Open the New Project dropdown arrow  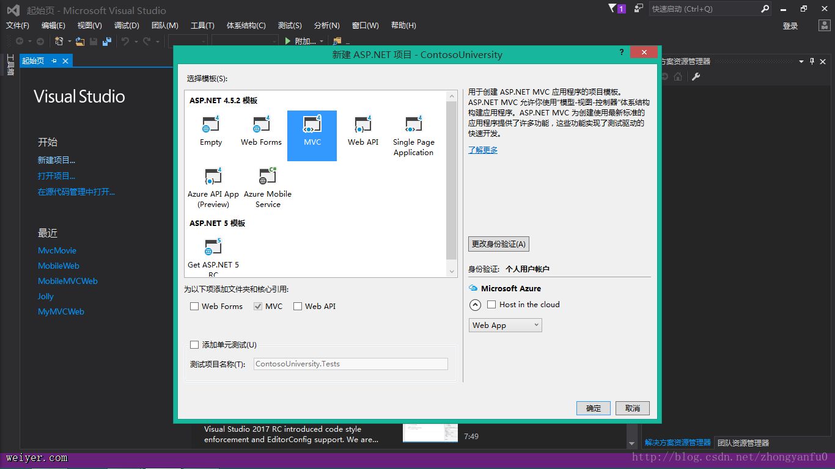tap(70, 42)
